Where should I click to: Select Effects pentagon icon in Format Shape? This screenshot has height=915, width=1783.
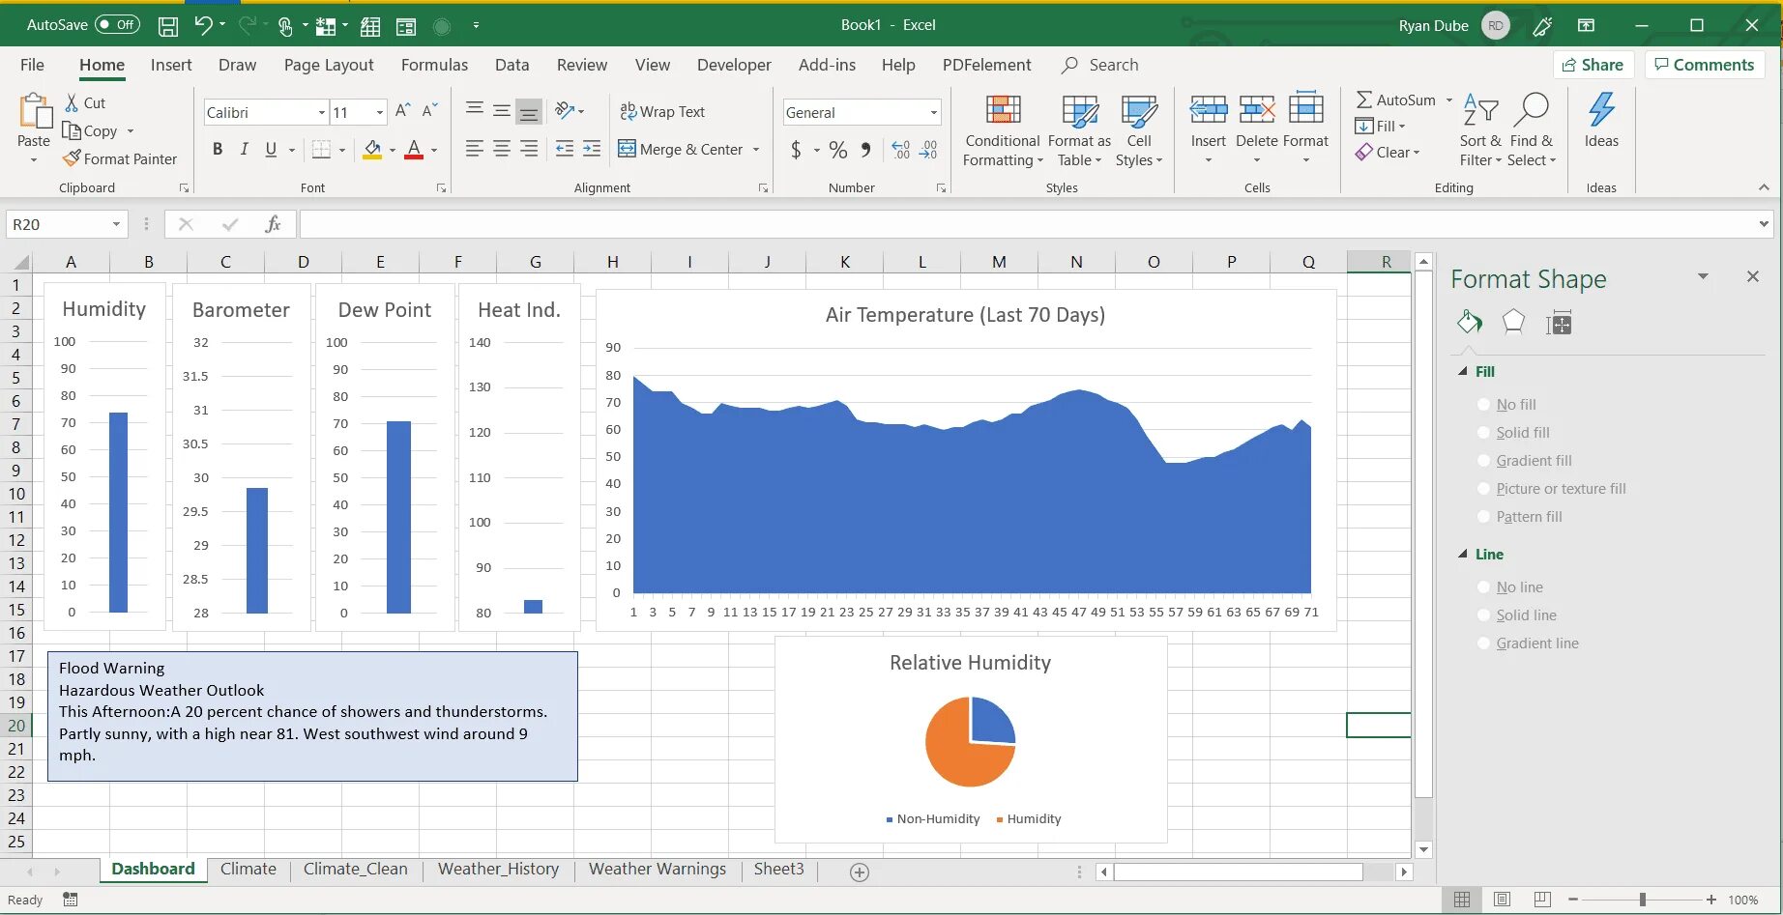tap(1513, 322)
